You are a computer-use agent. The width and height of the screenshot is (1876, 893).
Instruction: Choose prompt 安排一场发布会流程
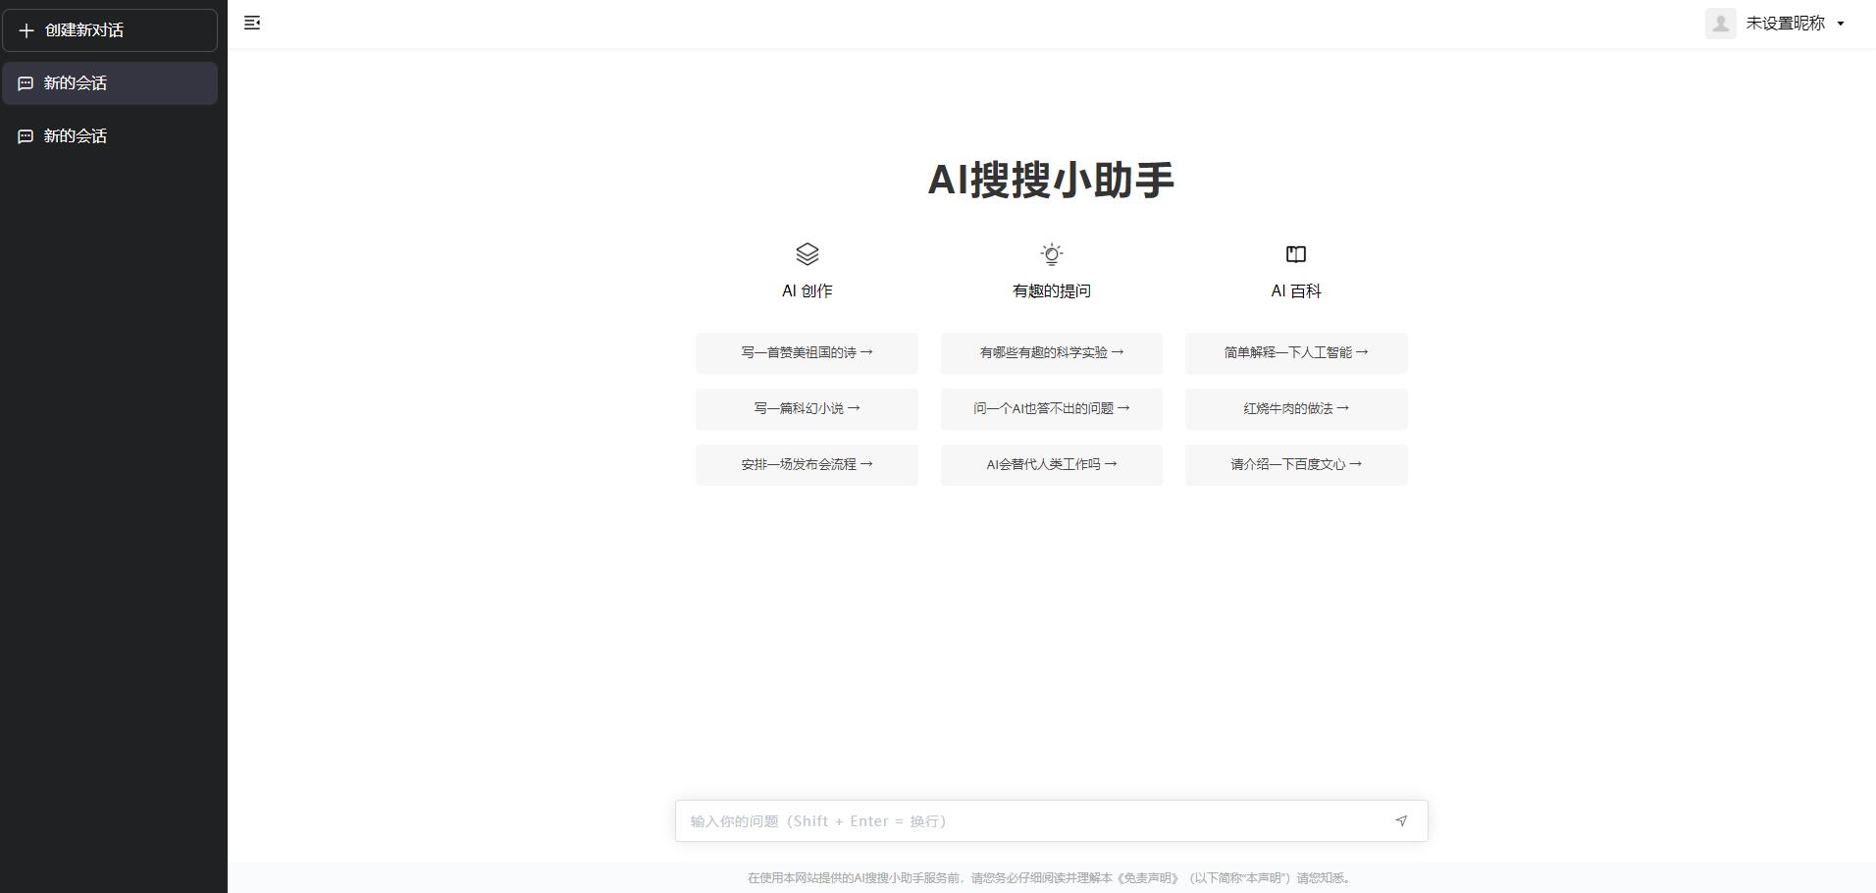(x=807, y=465)
